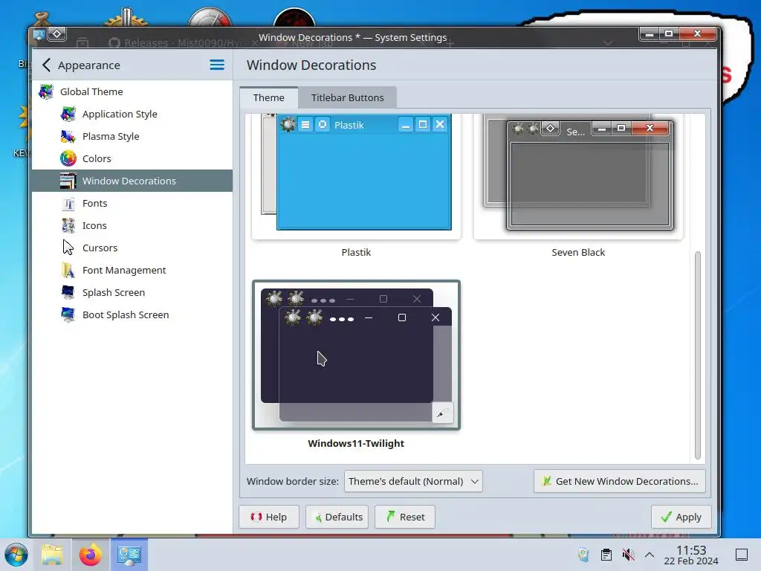Viewport: 761px width, 571px height.
Task: Select the Plastik decoration thumbnail
Action: click(356, 176)
